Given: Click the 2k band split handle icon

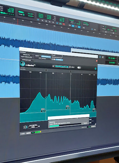Looking at the screenshot, I should pyautogui.click(x=71, y=71).
